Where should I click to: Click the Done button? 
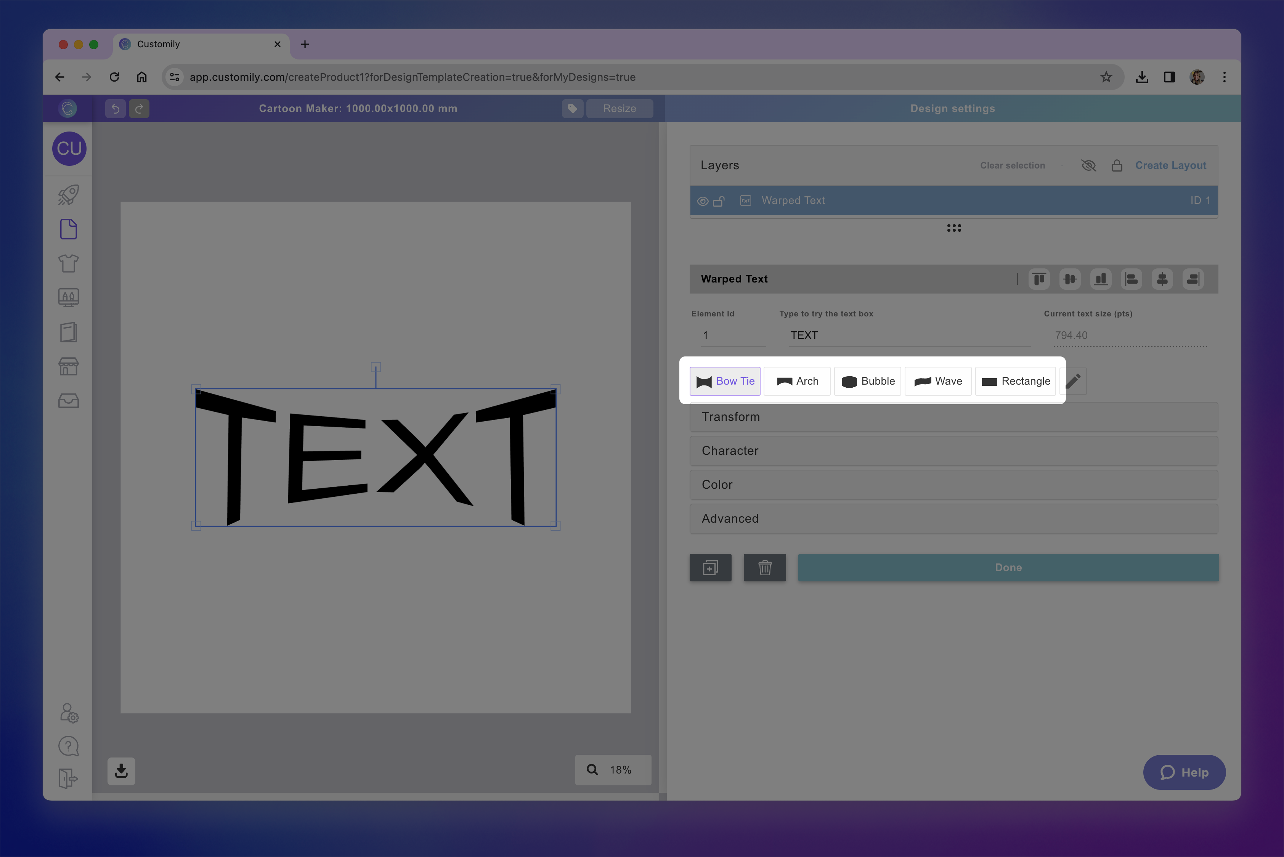pos(1007,567)
